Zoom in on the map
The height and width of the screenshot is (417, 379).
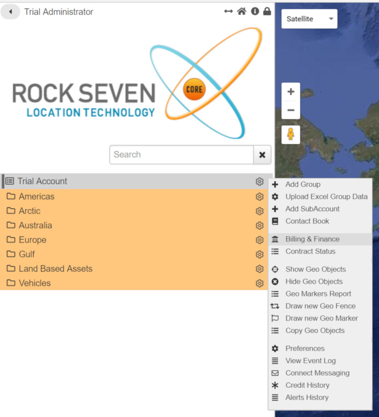point(291,92)
